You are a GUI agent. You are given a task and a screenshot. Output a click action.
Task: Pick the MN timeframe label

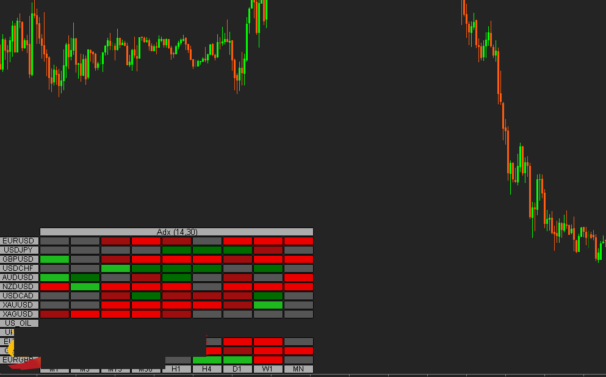[x=298, y=369]
